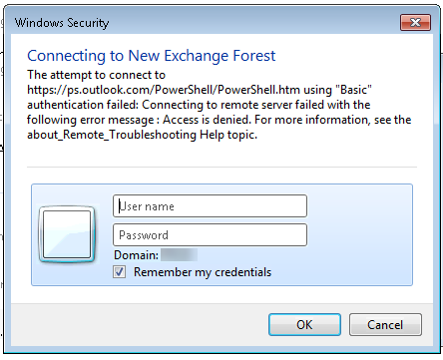The image size is (443, 360).
Task: Click the ps.outlook.com PowerShell URL text
Action: click(164, 90)
